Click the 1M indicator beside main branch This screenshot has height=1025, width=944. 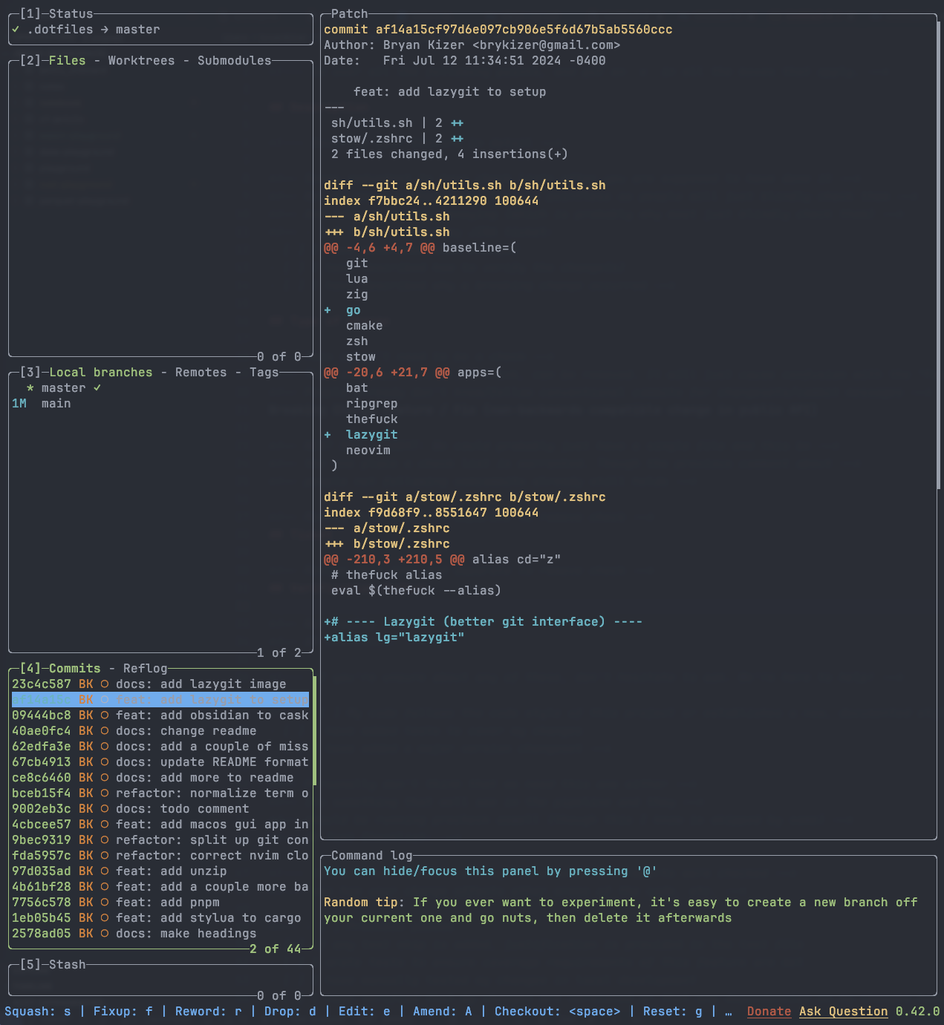coord(19,404)
